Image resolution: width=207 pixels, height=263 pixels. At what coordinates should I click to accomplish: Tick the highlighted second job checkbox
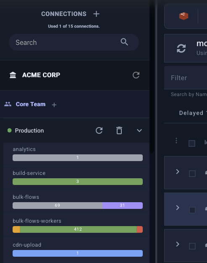coord(192,210)
